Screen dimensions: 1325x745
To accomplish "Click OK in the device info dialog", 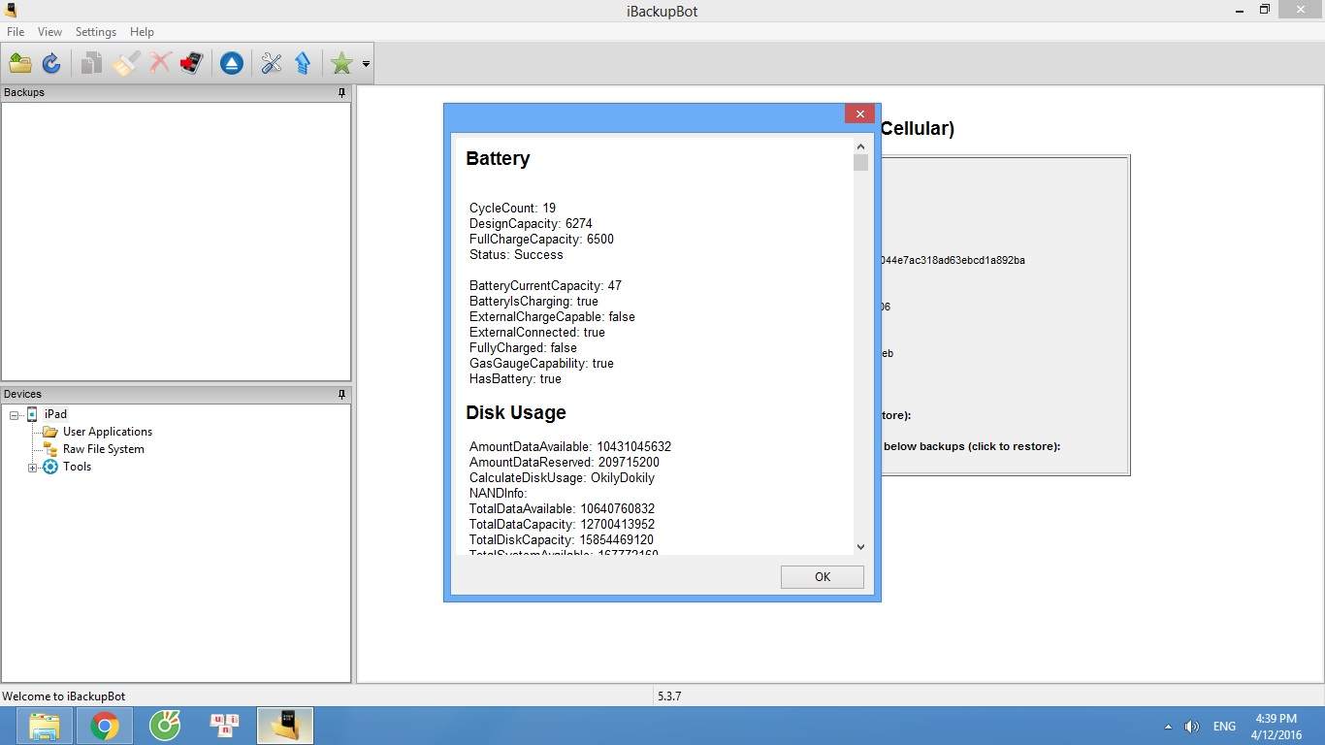I will [823, 576].
